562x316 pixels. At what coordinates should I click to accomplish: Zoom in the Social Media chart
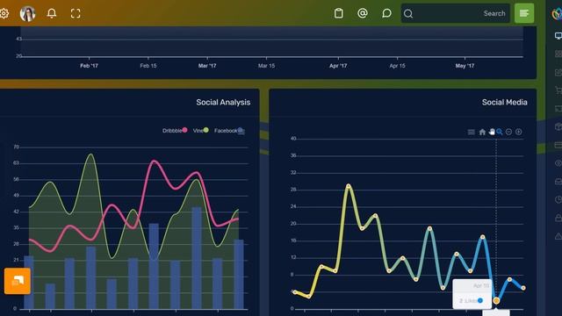519,132
